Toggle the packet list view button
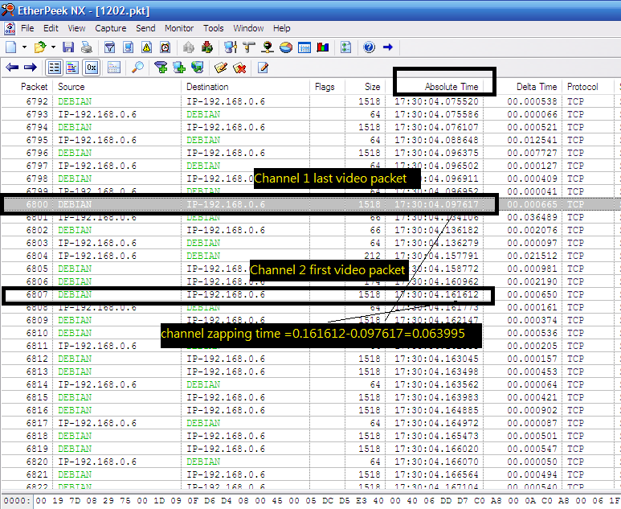 [x=55, y=68]
